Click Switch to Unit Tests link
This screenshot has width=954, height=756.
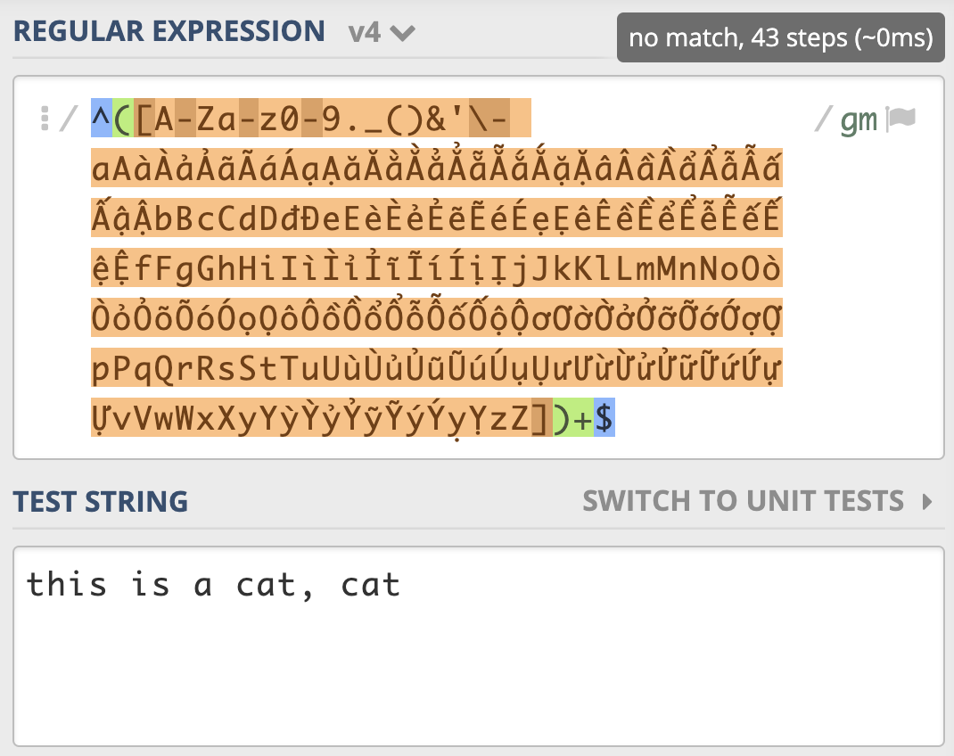[743, 501]
